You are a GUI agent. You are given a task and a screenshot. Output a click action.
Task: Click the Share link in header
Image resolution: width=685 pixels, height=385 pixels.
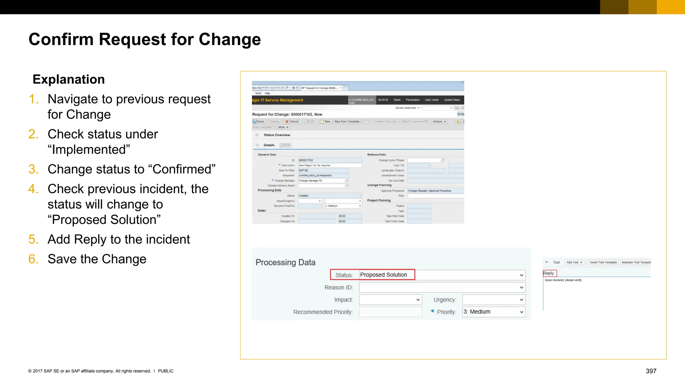point(397,100)
